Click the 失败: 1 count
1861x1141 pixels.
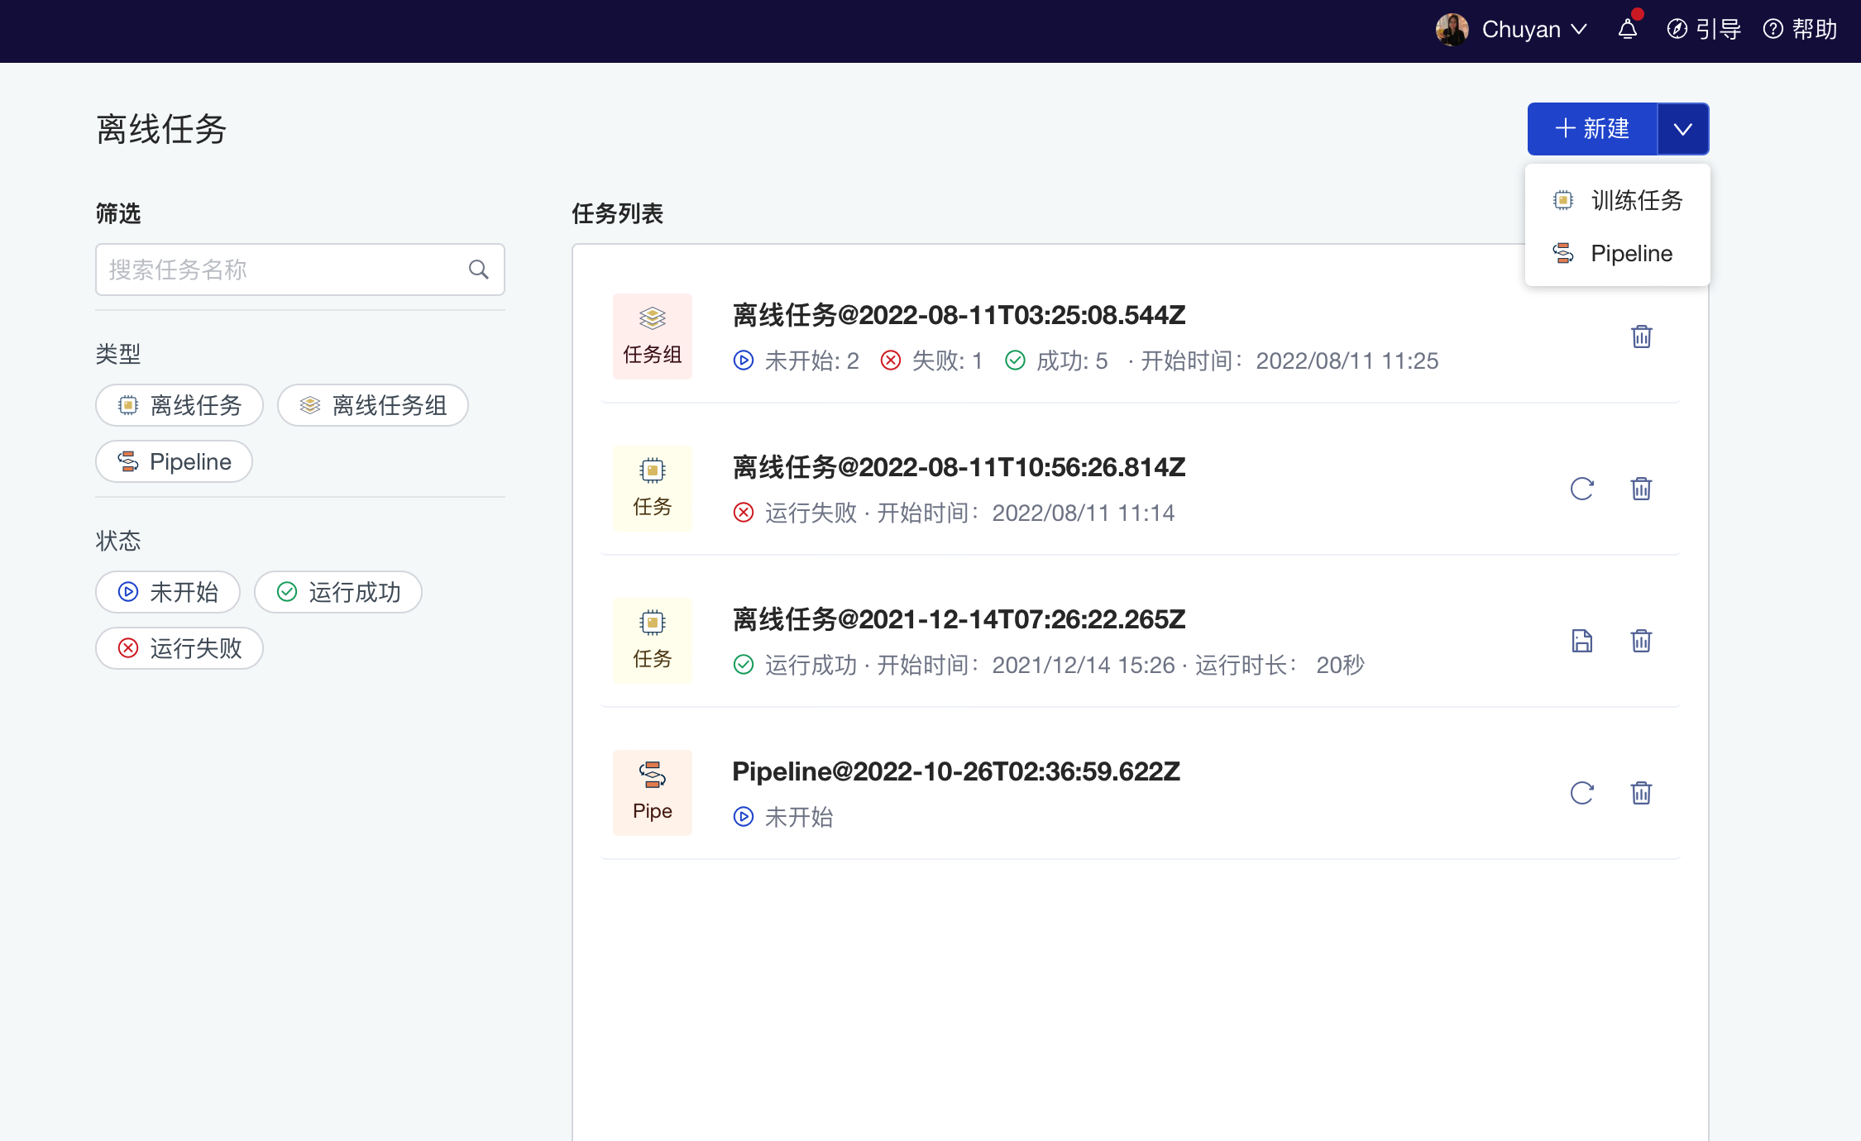931,360
